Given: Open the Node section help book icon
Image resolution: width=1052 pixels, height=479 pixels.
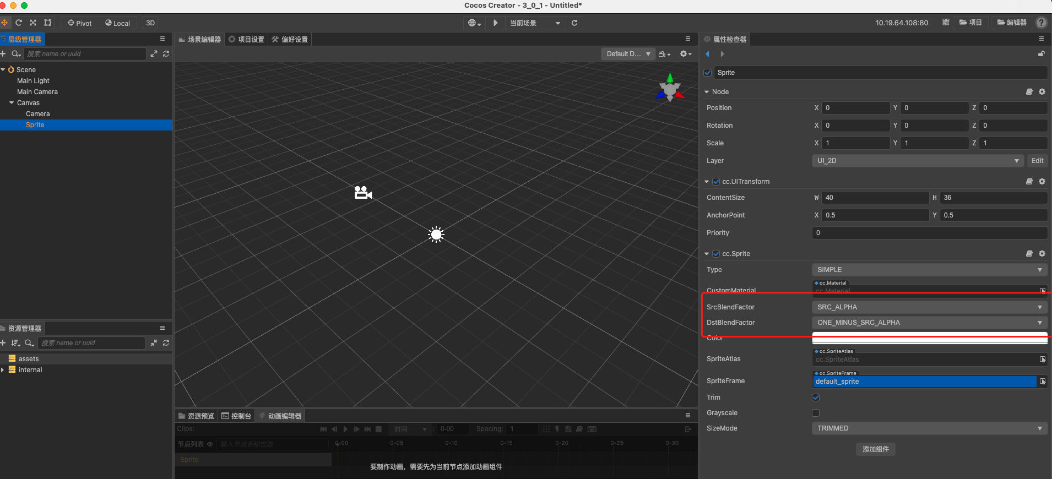Looking at the screenshot, I should coord(1029,92).
